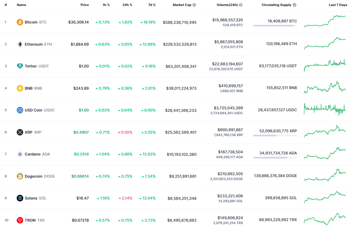Click Ethereum's 7-day sparkline chart
The height and width of the screenshot is (229, 354).
324,44
